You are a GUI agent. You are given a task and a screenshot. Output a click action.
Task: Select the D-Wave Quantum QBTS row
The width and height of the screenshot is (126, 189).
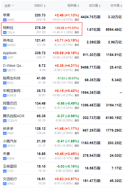click(62, 68)
